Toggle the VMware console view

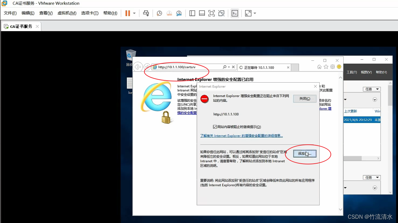click(235, 13)
